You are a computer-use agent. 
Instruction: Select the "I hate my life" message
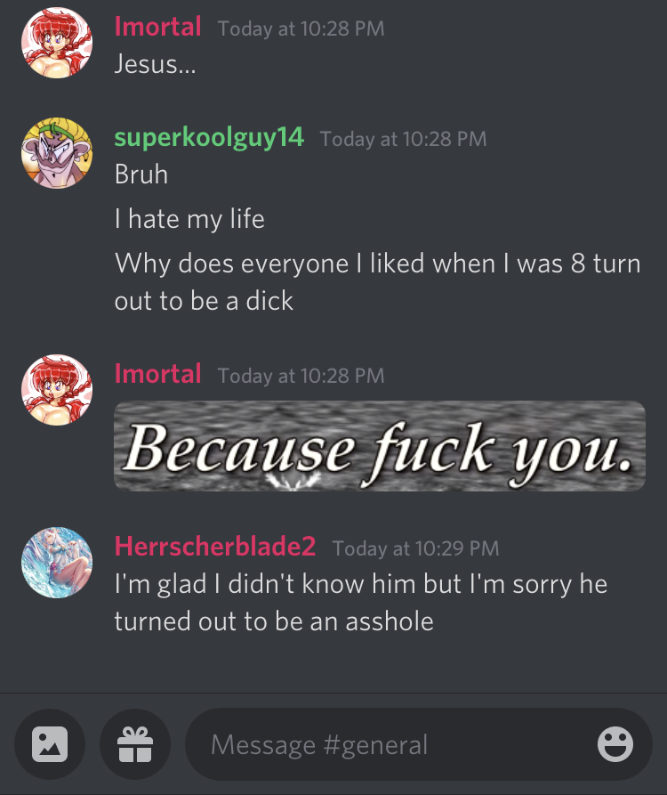pos(190,219)
